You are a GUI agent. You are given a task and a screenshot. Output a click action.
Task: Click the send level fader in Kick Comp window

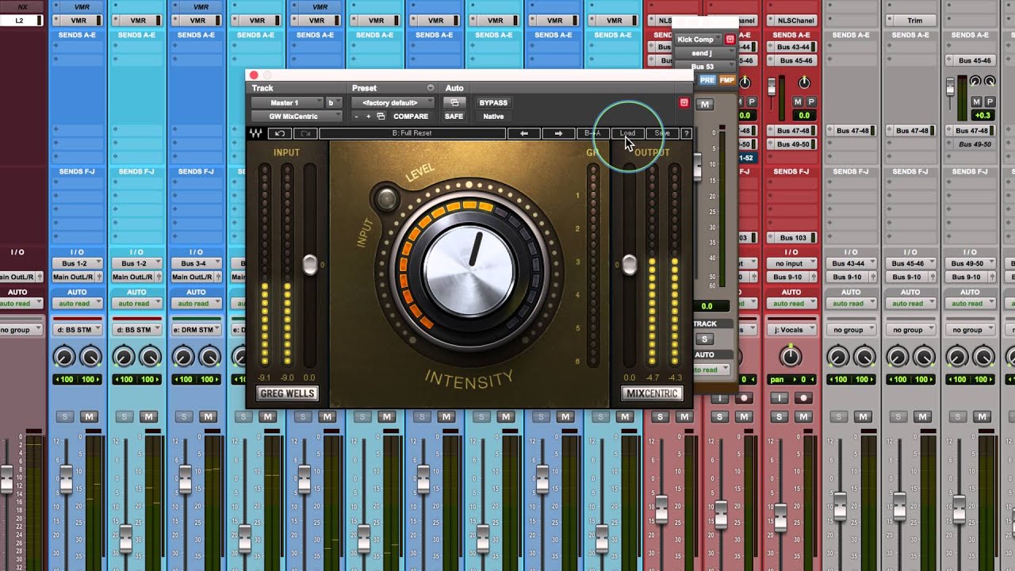698,167
